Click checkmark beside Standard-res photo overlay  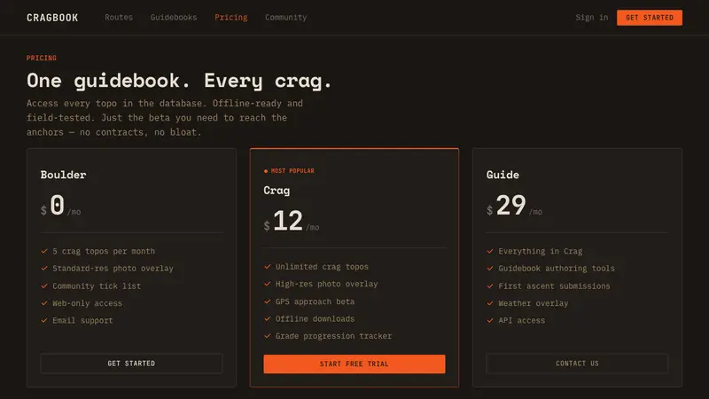(44, 269)
